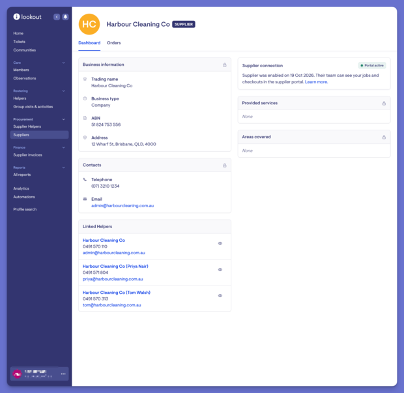The width and height of the screenshot is (404, 393).
Task: Click the lookout logo icon
Action: [x=16, y=17]
